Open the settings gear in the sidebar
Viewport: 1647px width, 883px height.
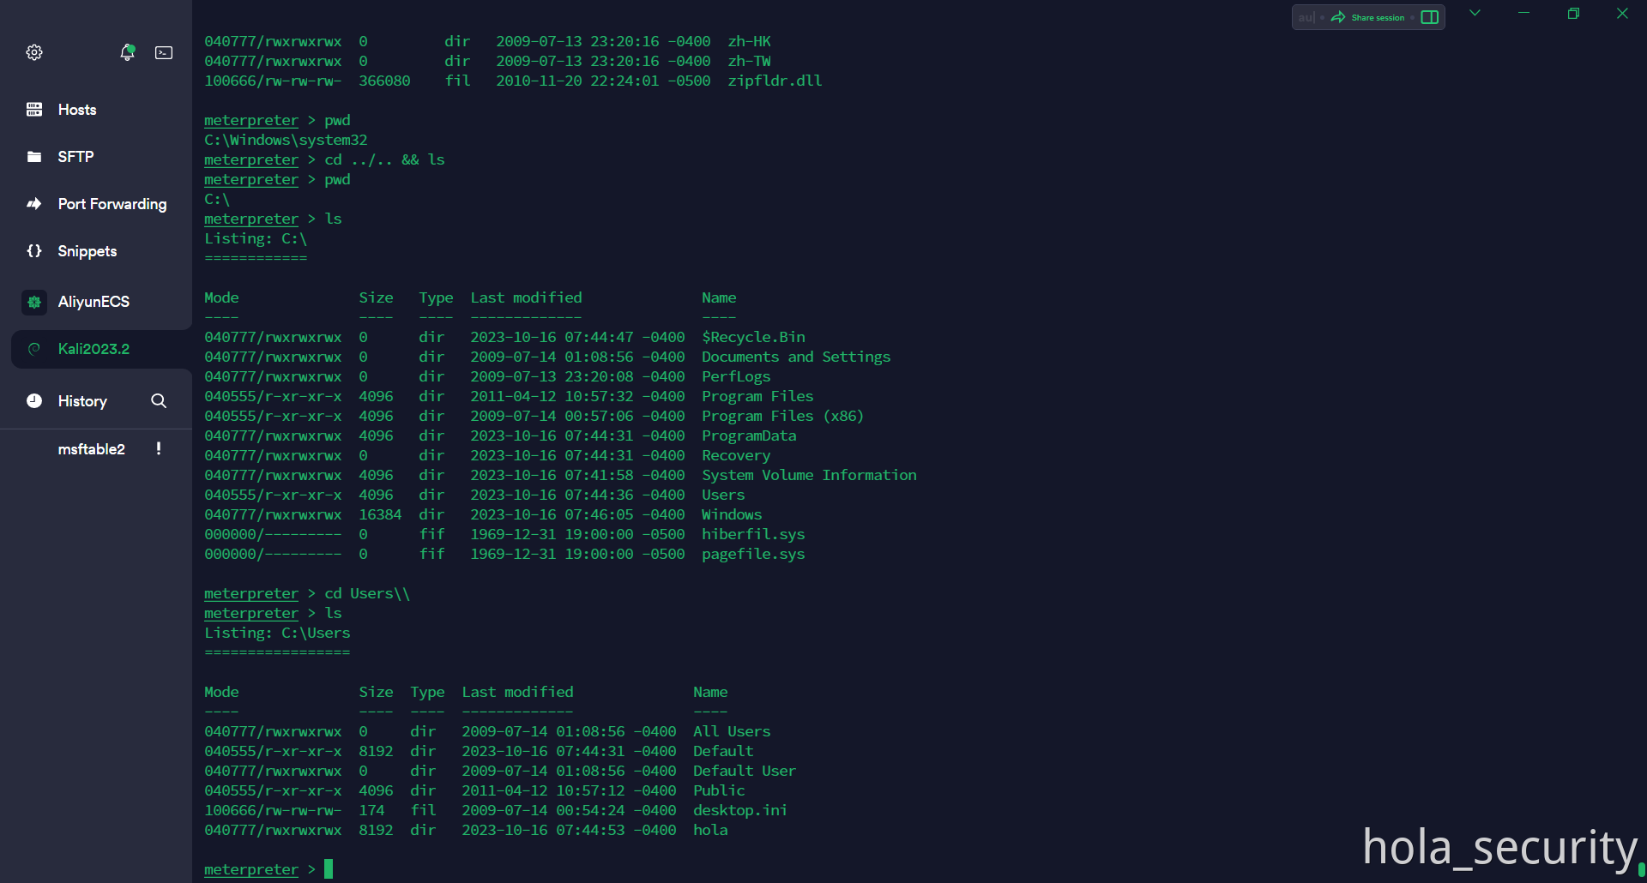click(34, 52)
